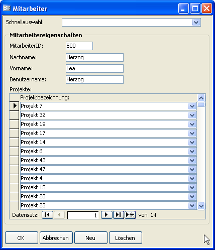Screen dimensions: 215x250
Task: Click the Löschen button
Action: (x=126, y=238)
